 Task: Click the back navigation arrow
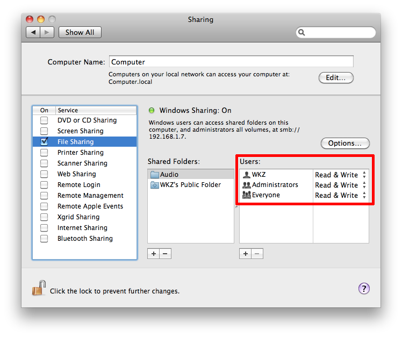pyautogui.click(x=33, y=32)
